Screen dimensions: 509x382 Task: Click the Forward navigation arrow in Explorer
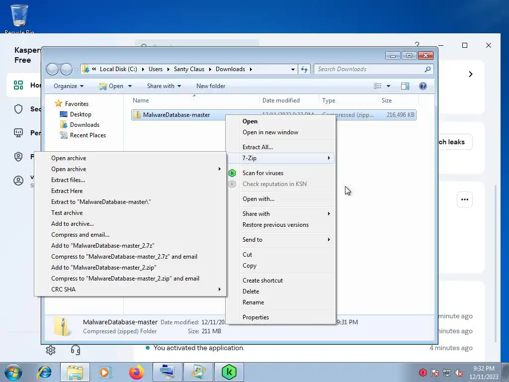pos(66,69)
